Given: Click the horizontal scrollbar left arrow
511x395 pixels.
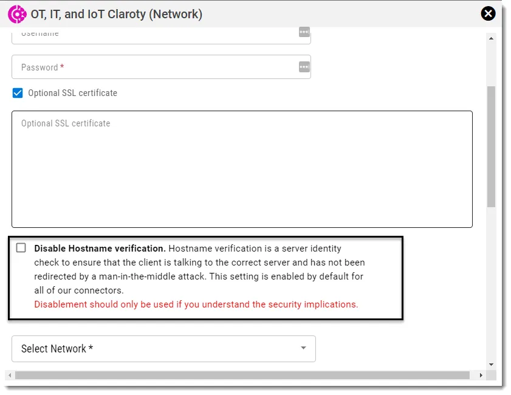Looking at the screenshot, I should click(x=10, y=375).
